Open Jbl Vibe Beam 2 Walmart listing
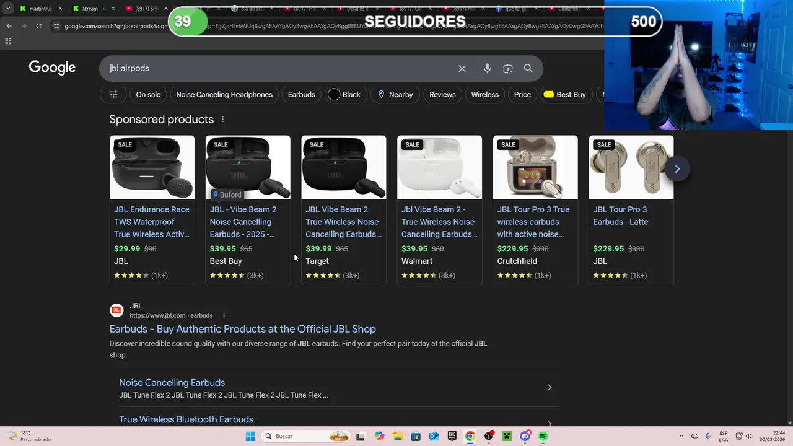Viewport: 793px width, 446px height. [x=439, y=222]
